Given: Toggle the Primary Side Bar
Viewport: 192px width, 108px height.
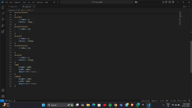Looking at the screenshot, I should point(166,2).
